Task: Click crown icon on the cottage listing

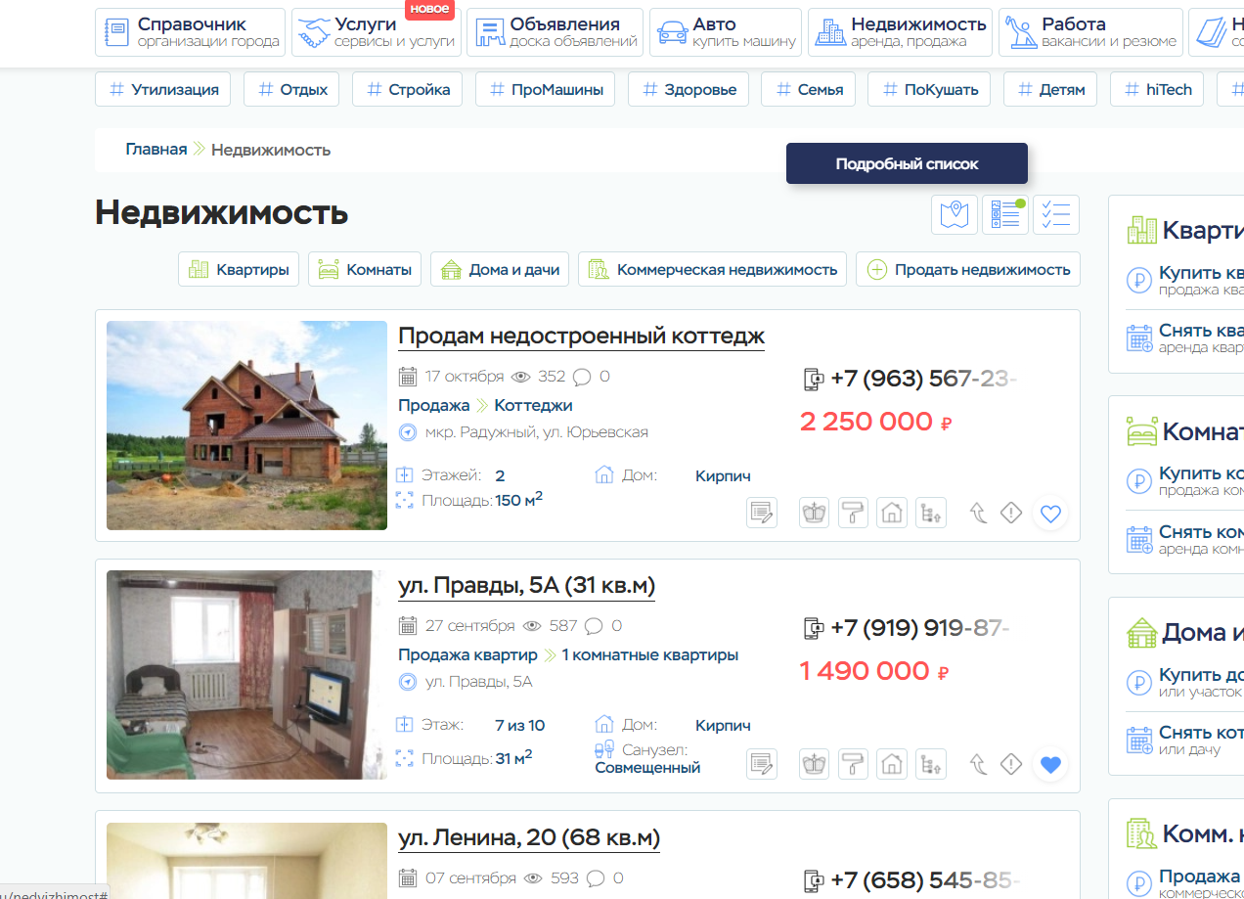Action: [814, 512]
